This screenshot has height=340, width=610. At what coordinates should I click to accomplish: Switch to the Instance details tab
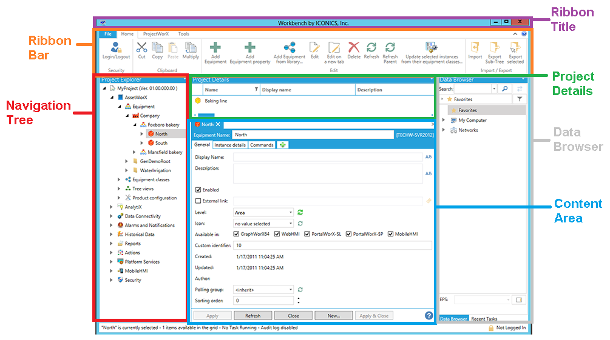[230, 145]
